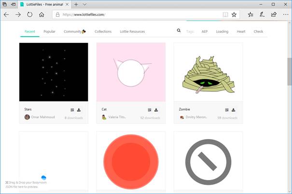Open Lottie Resources

pyautogui.click(x=132, y=32)
